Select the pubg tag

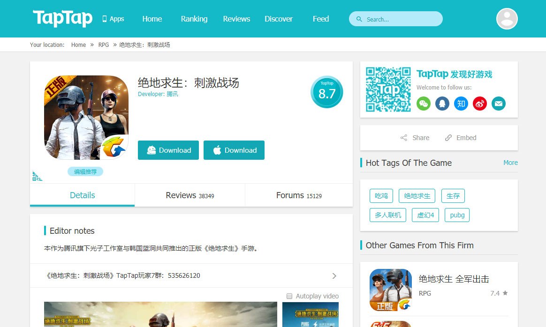457,215
